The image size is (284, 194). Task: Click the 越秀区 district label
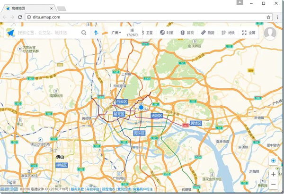tap(119, 114)
